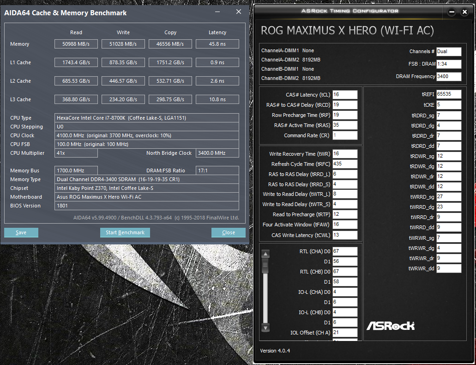Screen dimensions: 476x365
Task: Focus the tWRWR_sg field
Action: pyautogui.click(x=449, y=237)
